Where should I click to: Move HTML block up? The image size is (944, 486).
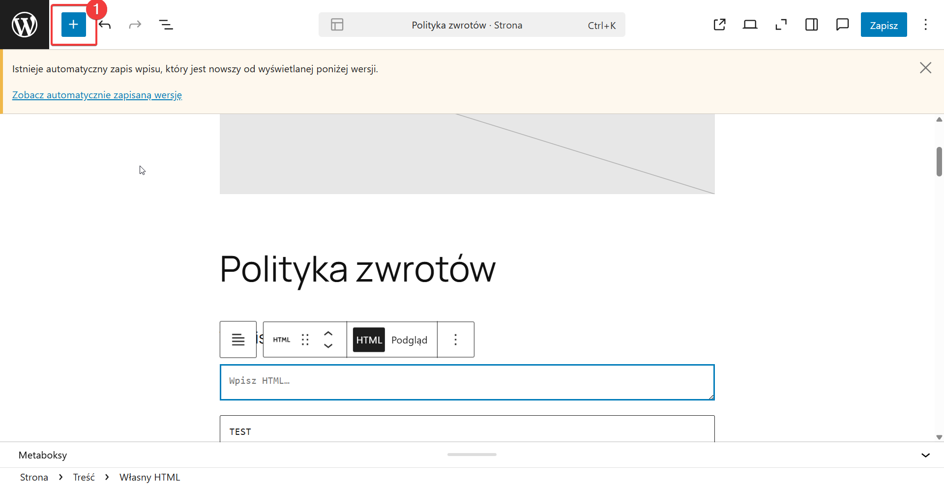[x=328, y=333]
